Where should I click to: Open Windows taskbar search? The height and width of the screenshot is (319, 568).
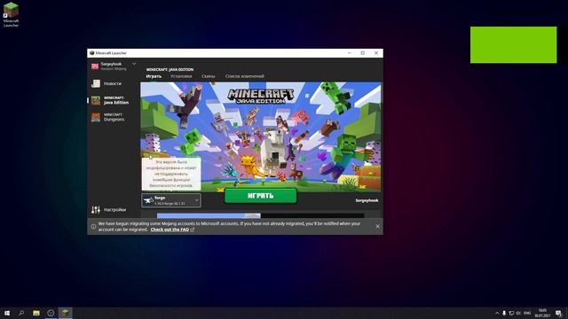point(21,313)
